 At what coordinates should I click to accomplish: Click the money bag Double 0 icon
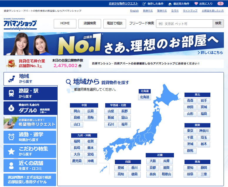pos(11,108)
